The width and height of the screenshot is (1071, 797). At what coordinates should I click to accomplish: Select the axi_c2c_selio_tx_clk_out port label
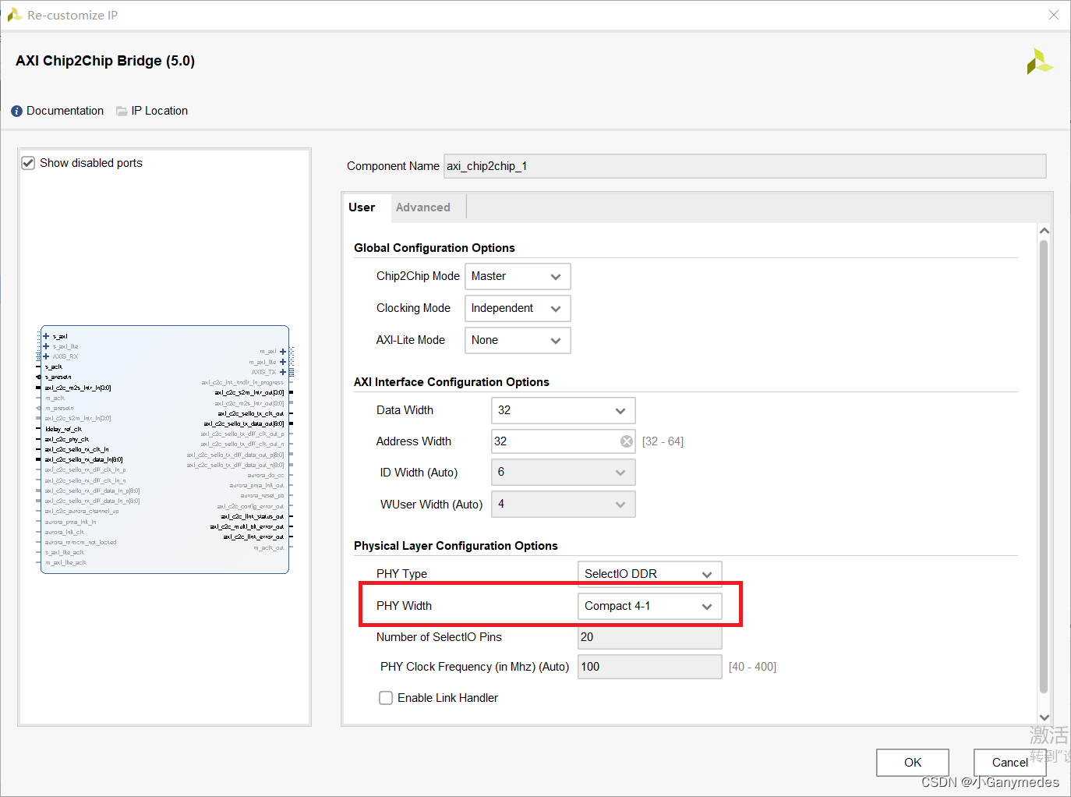(251, 414)
